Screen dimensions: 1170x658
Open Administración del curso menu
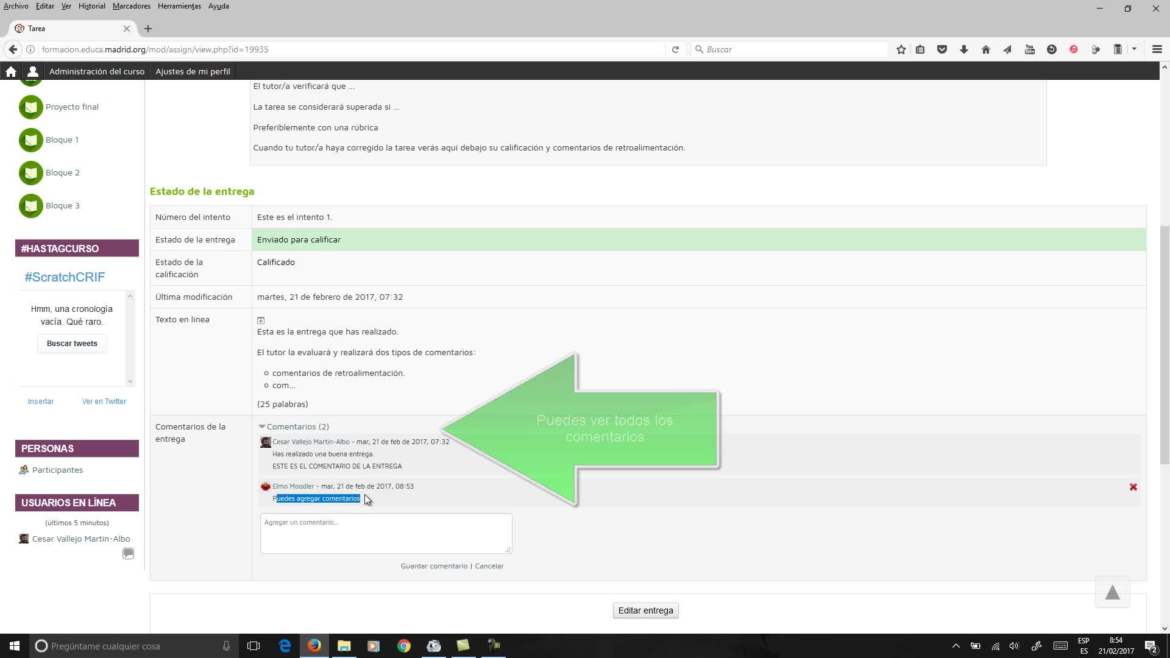click(x=97, y=71)
